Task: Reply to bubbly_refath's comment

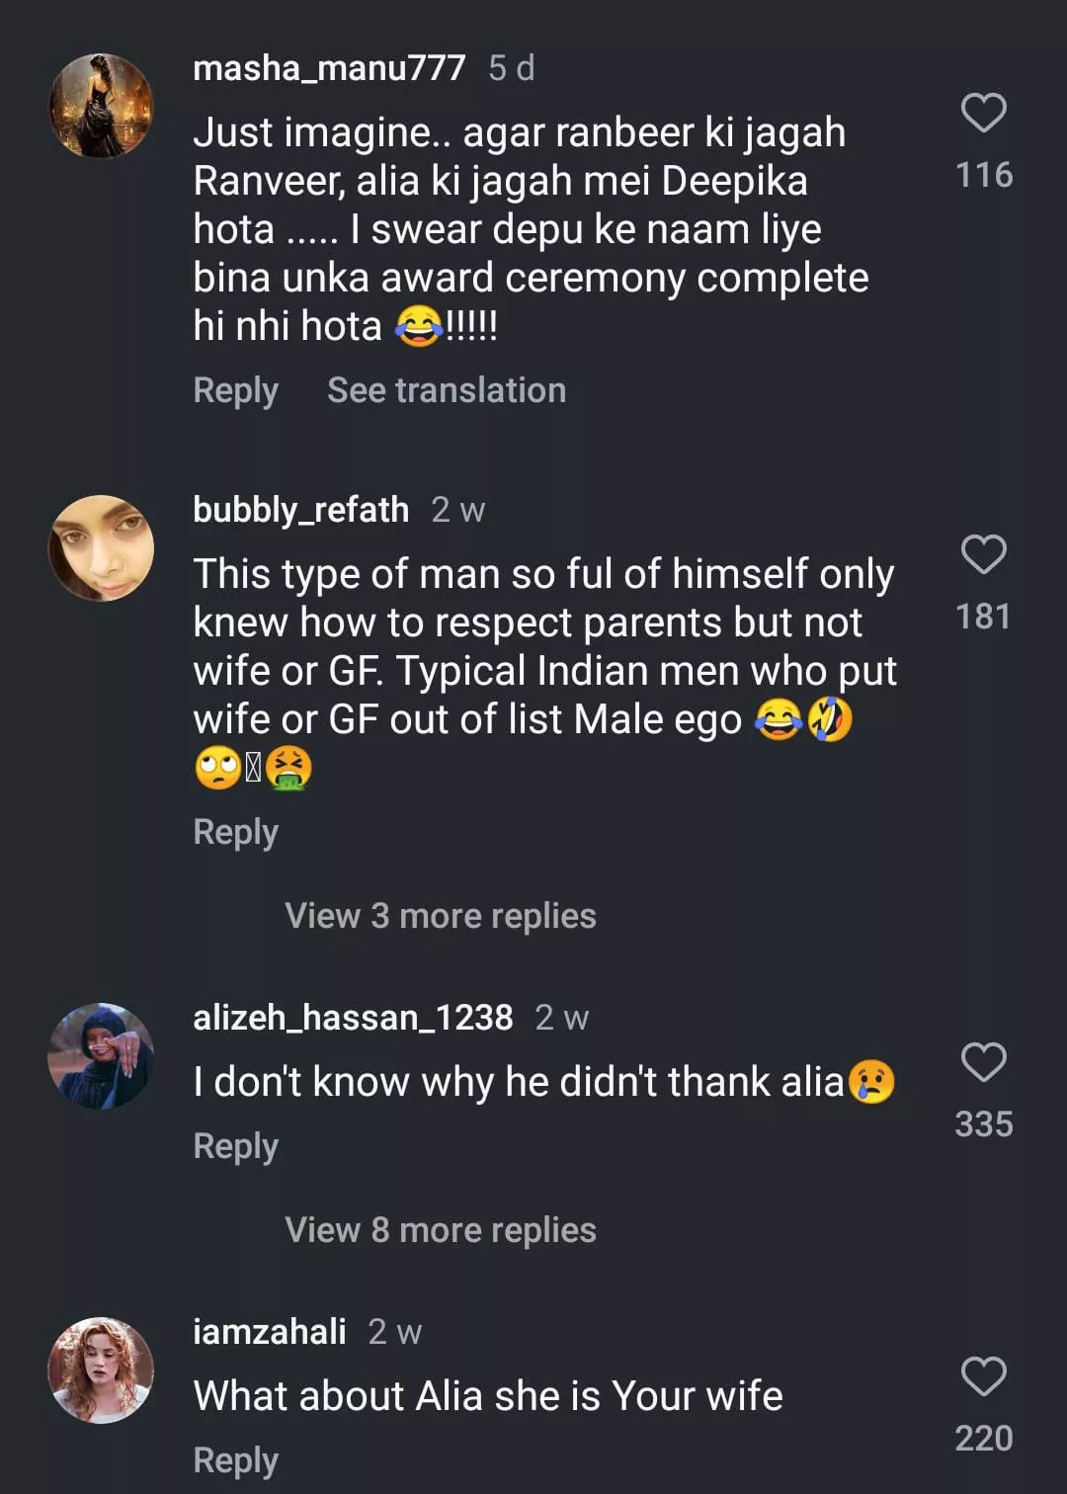Action: [236, 832]
